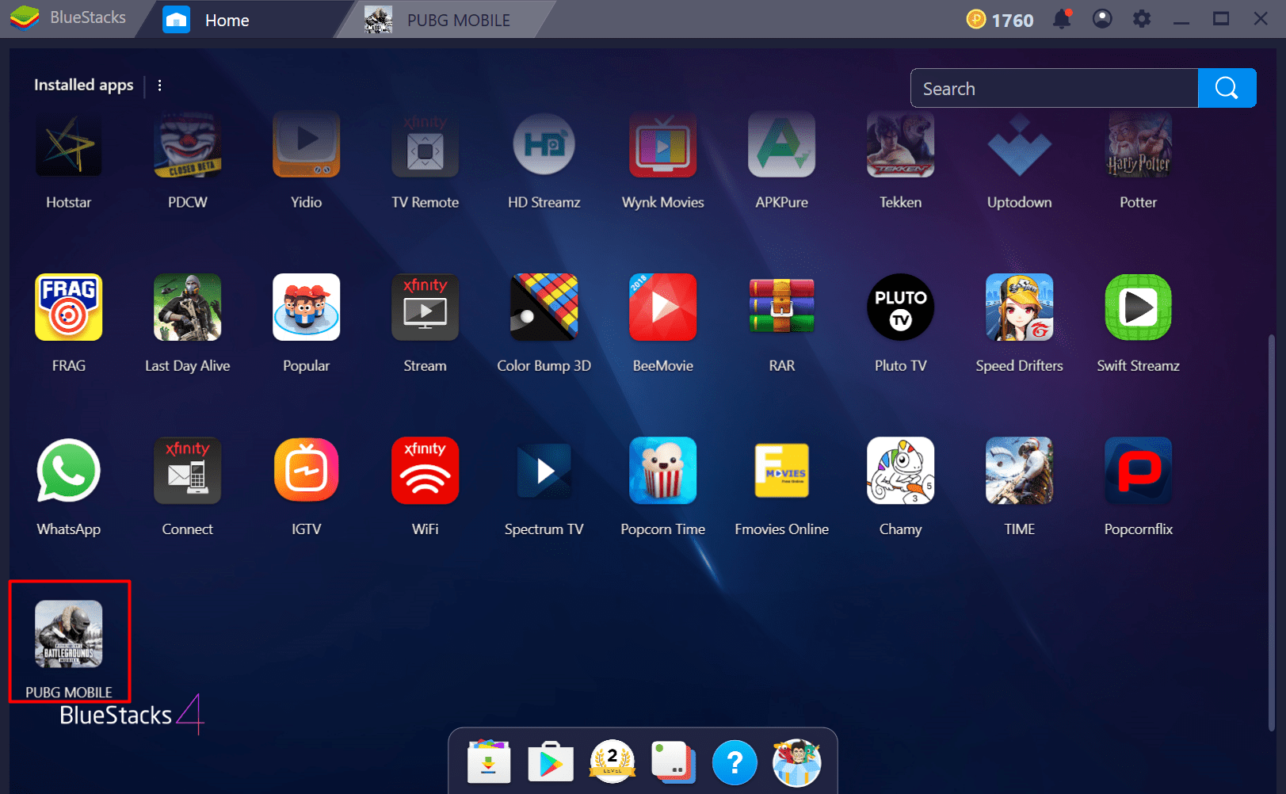Open the FRAG game
Image resolution: width=1286 pixels, height=794 pixels.
pyautogui.click(x=69, y=307)
